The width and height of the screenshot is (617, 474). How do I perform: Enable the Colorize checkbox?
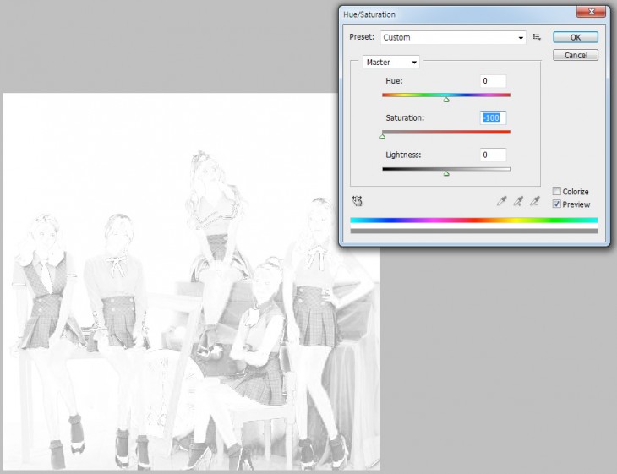click(556, 192)
